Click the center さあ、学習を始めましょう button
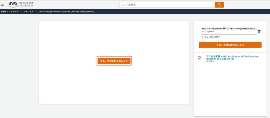Screen dimensions: 270x118 click(114, 61)
